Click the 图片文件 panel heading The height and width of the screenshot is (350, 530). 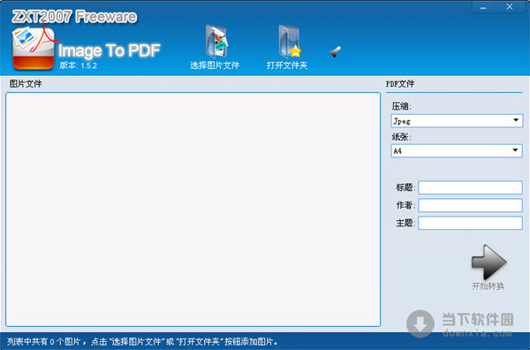(x=26, y=84)
